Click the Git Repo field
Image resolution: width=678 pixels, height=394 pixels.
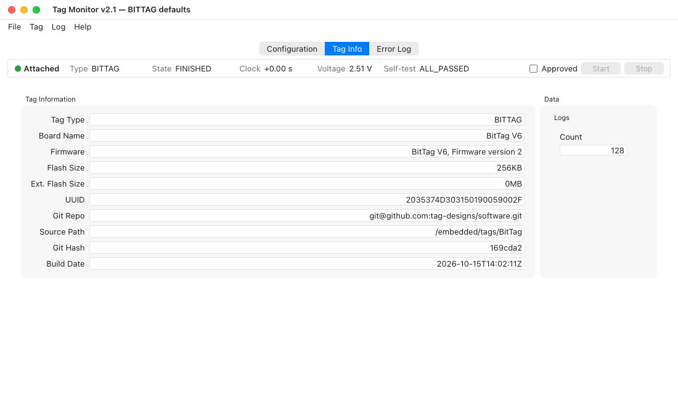click(307, 215)
